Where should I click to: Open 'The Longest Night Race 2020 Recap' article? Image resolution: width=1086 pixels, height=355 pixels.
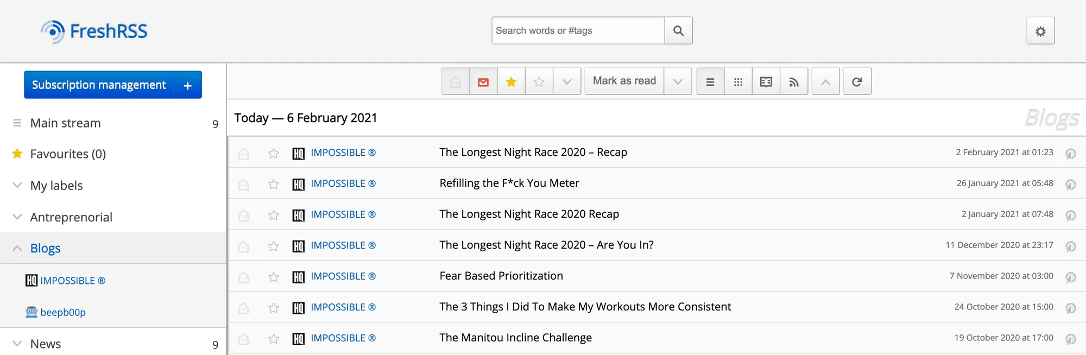(x=529, y=214)
